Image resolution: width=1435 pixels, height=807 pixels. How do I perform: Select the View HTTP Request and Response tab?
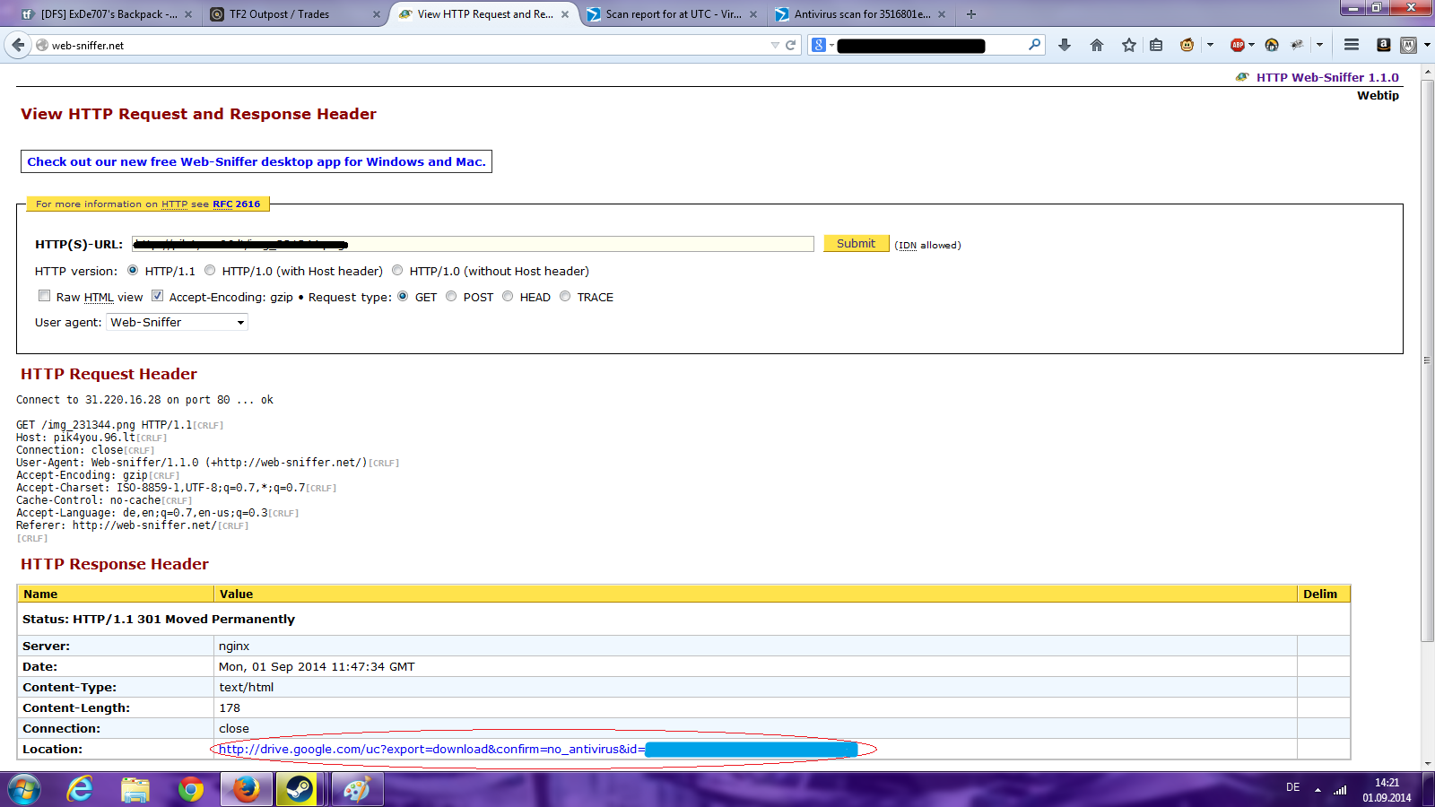(484, 14)
